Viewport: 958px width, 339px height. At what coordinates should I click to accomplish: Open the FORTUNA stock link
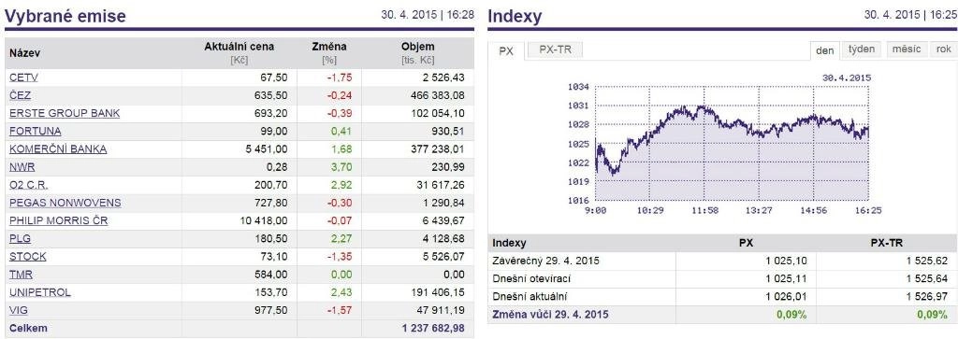36,131
